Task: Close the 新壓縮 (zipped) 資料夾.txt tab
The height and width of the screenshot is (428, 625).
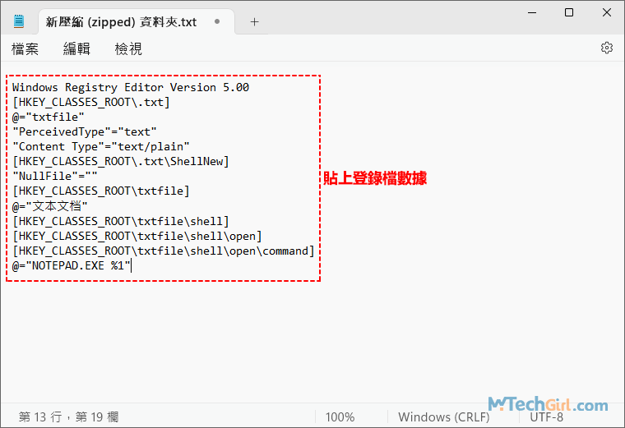Action: (x=217, y=22)
